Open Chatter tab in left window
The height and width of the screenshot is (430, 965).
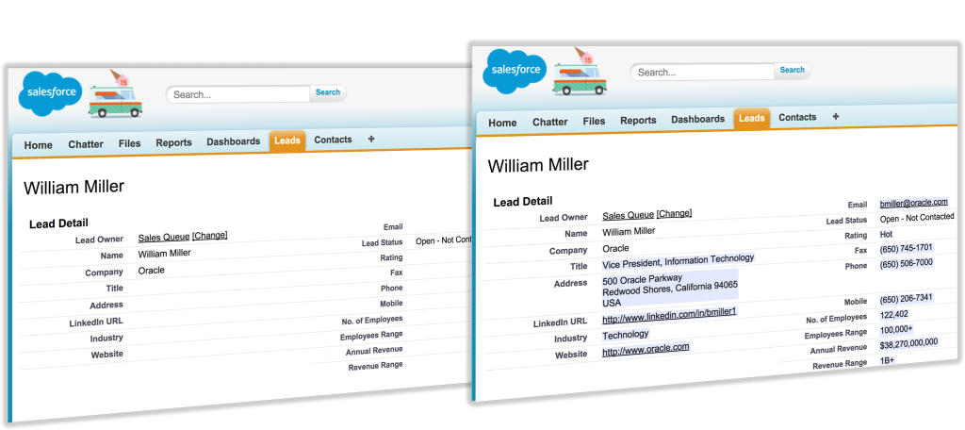click(86, 144)
